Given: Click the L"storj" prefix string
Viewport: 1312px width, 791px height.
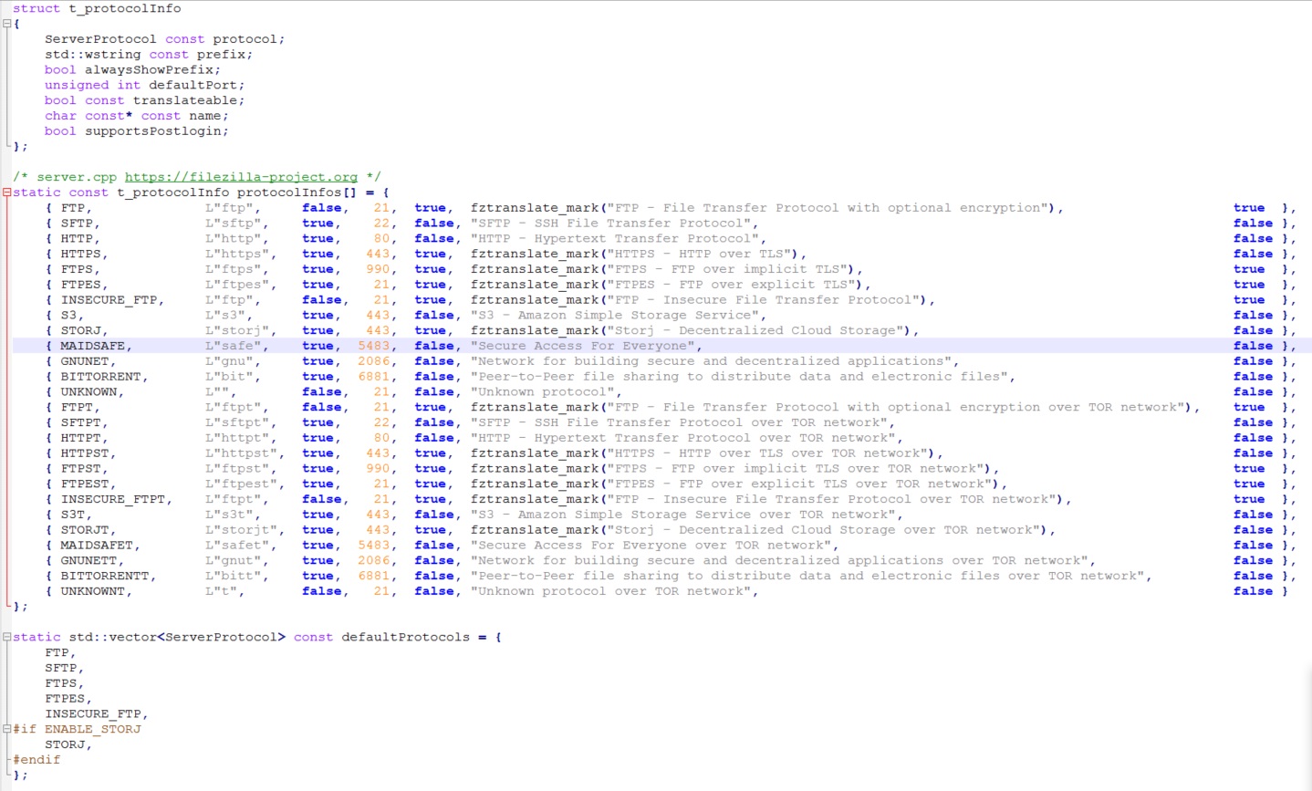Looking at the screenshot, I should point(237,331).
